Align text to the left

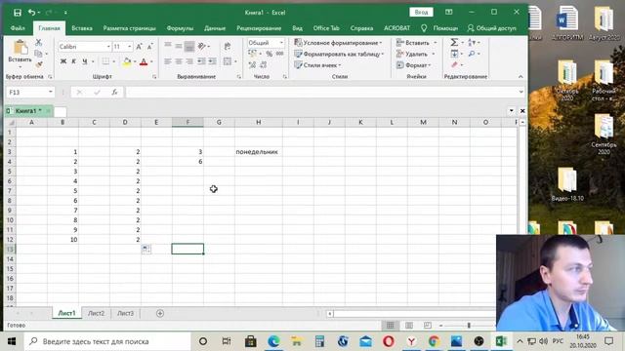[x=168, y=61]
